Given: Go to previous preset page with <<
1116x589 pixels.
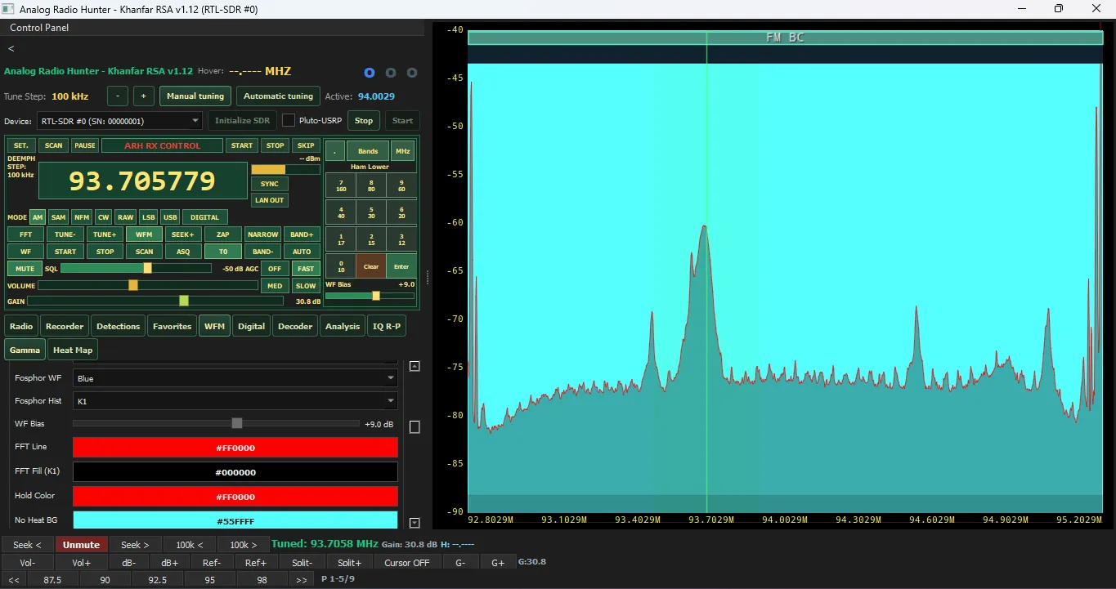Looking at the screenshot, I should click(x=14, y=579).
